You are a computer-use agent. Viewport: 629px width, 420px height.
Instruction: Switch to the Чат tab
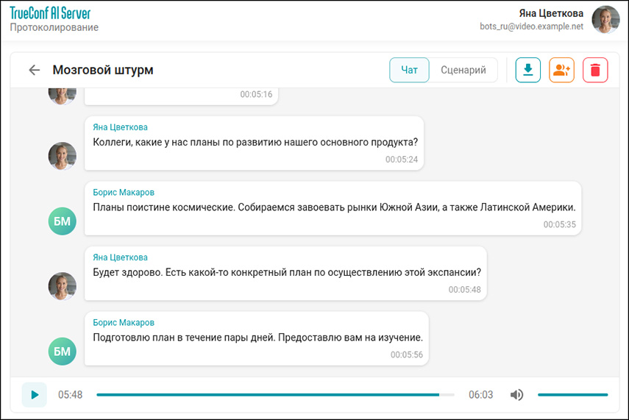(409, 71)
